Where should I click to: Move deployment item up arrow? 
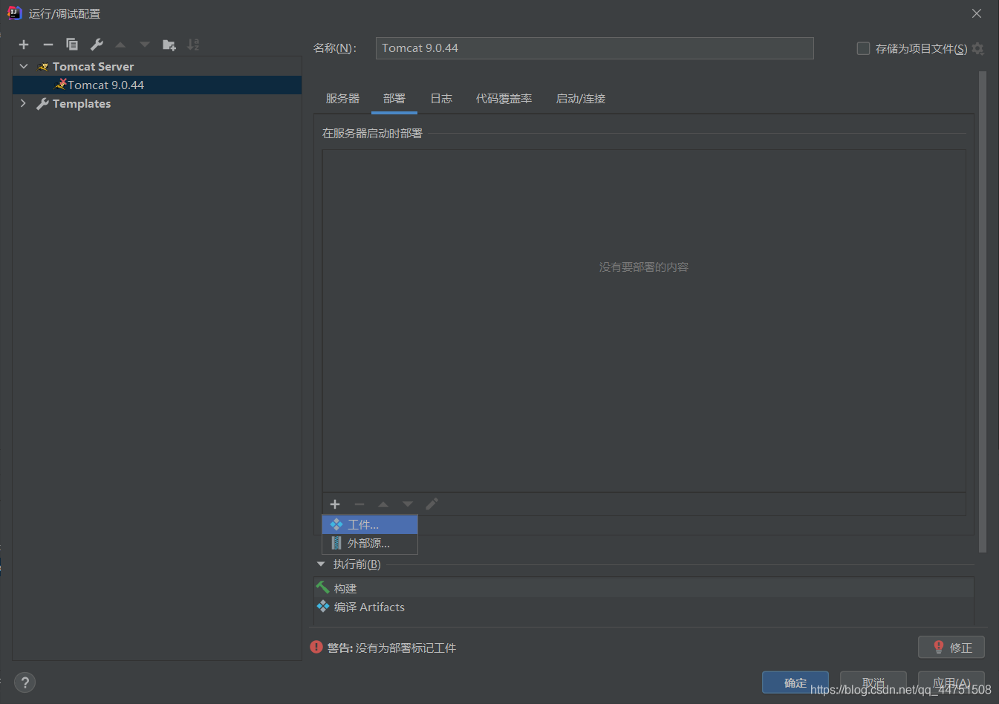[x=383, y=504]
